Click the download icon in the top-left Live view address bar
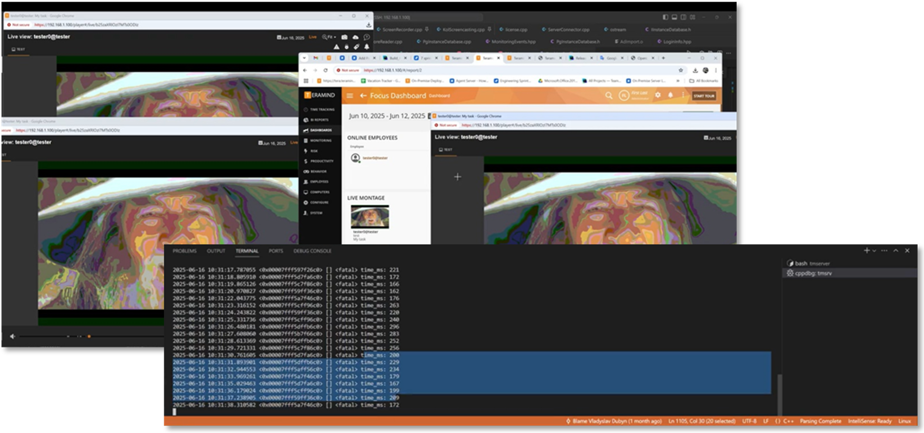Viewport: 924px width, 433px height. [x=369, y=25]
